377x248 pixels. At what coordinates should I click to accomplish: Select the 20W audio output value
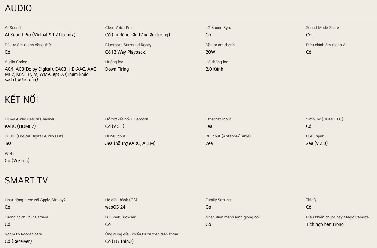(x=210, y=52)
